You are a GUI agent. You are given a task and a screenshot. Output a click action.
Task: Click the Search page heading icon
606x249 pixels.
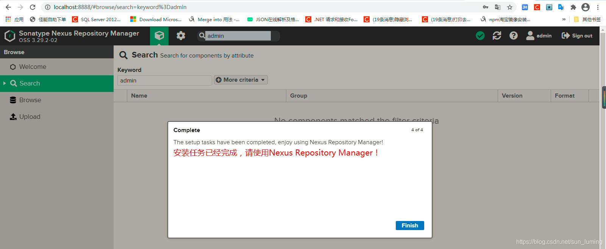123,55
